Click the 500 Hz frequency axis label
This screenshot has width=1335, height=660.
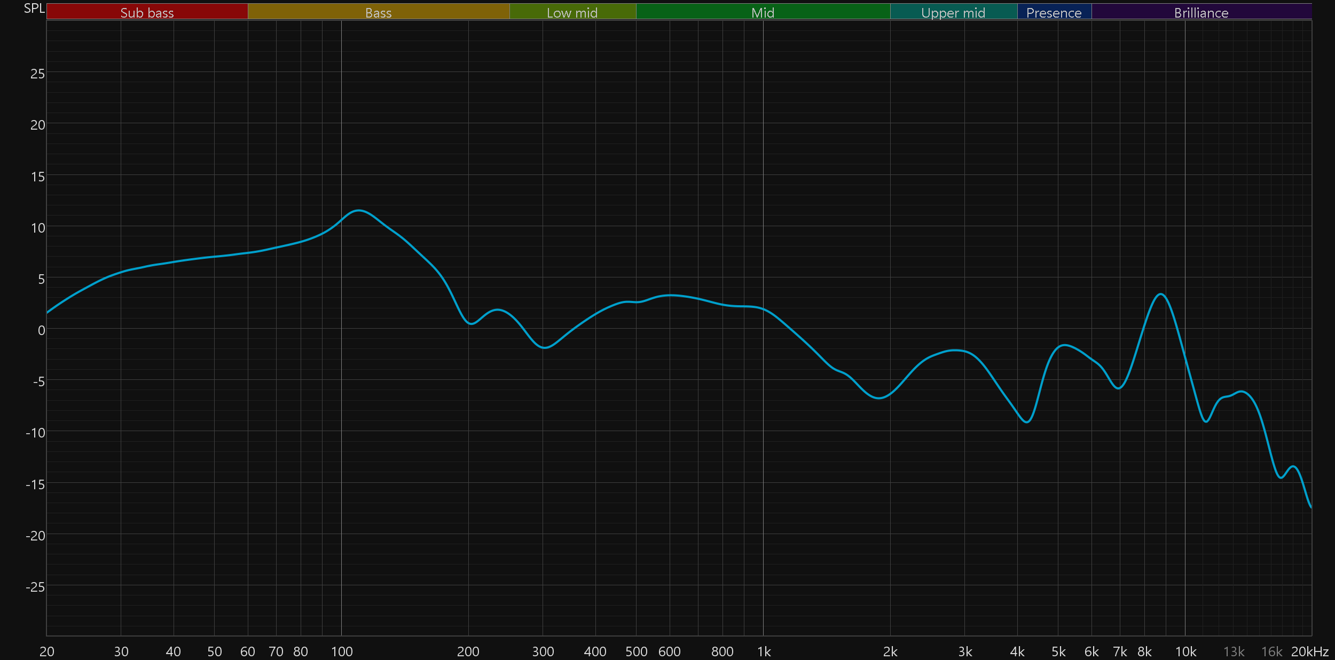(636, 651)
